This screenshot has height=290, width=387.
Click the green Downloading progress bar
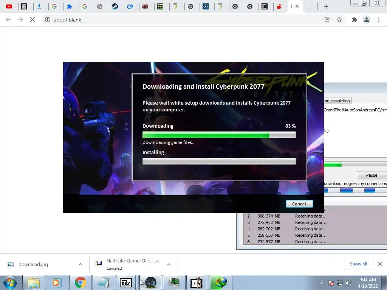tap(219, 135)
